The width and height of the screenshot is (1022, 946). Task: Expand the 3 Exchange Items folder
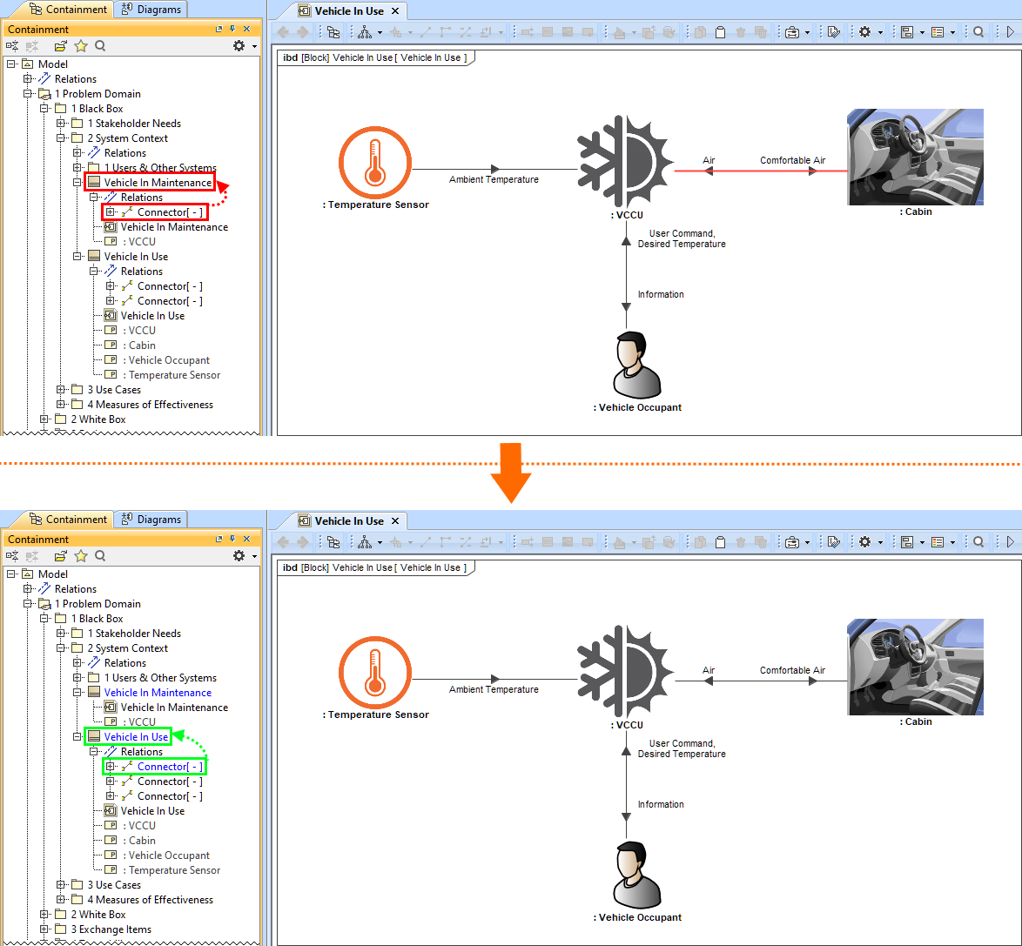pyautogui.click(x=44, y=929)
